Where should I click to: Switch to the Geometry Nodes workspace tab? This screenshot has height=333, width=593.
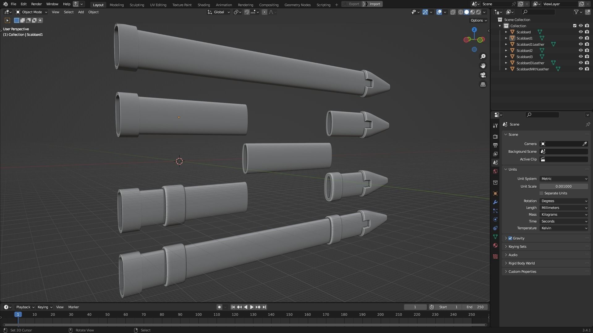297,5
